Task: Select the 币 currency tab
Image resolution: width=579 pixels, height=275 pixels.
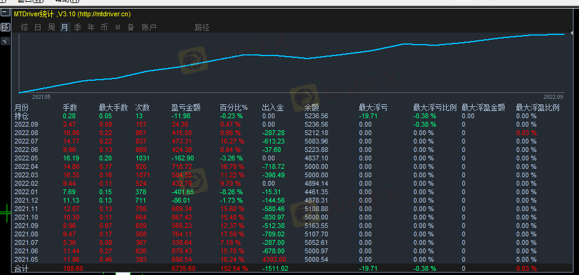Action: [104, 27]
